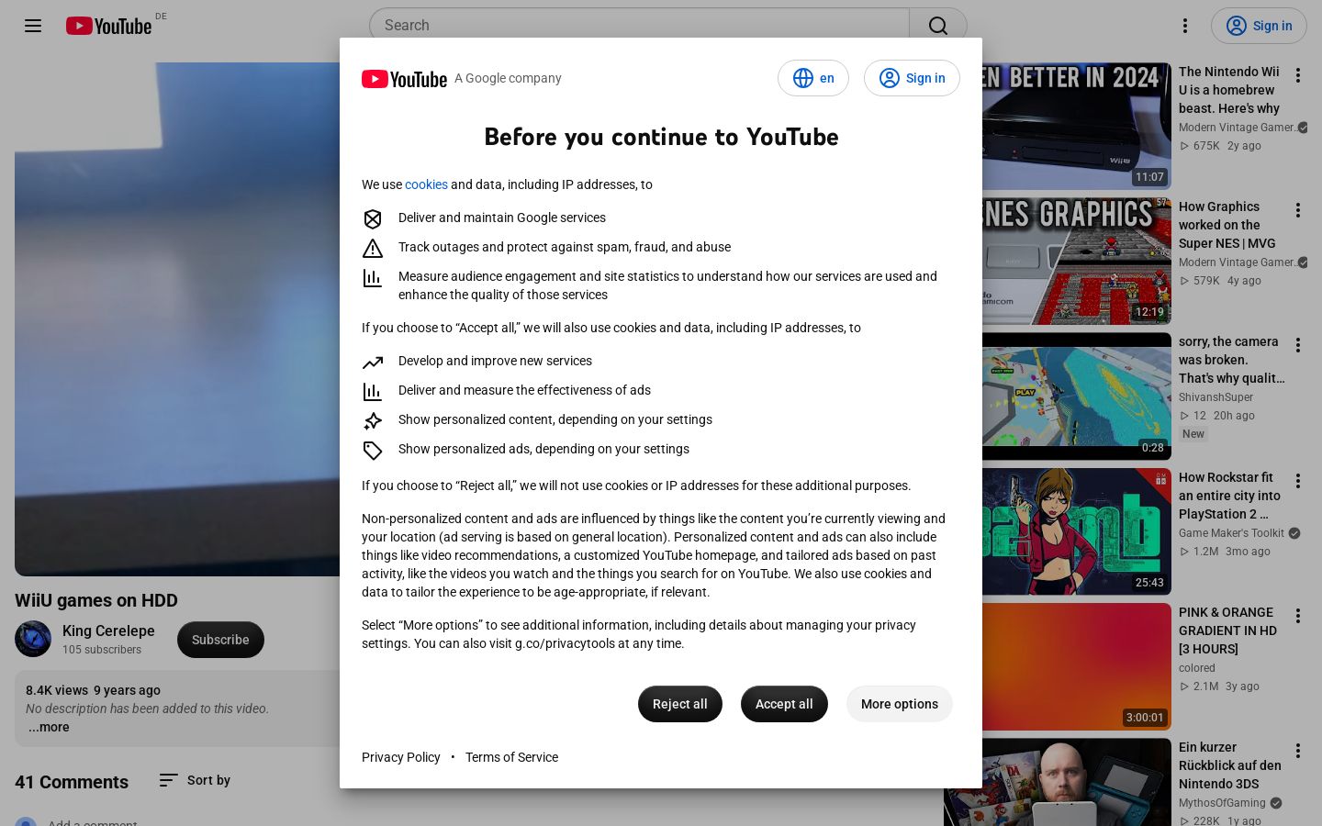1322x826 pixels.
Task: Open ShivanshSuper channel name
Action: [x=1216, y=397]
